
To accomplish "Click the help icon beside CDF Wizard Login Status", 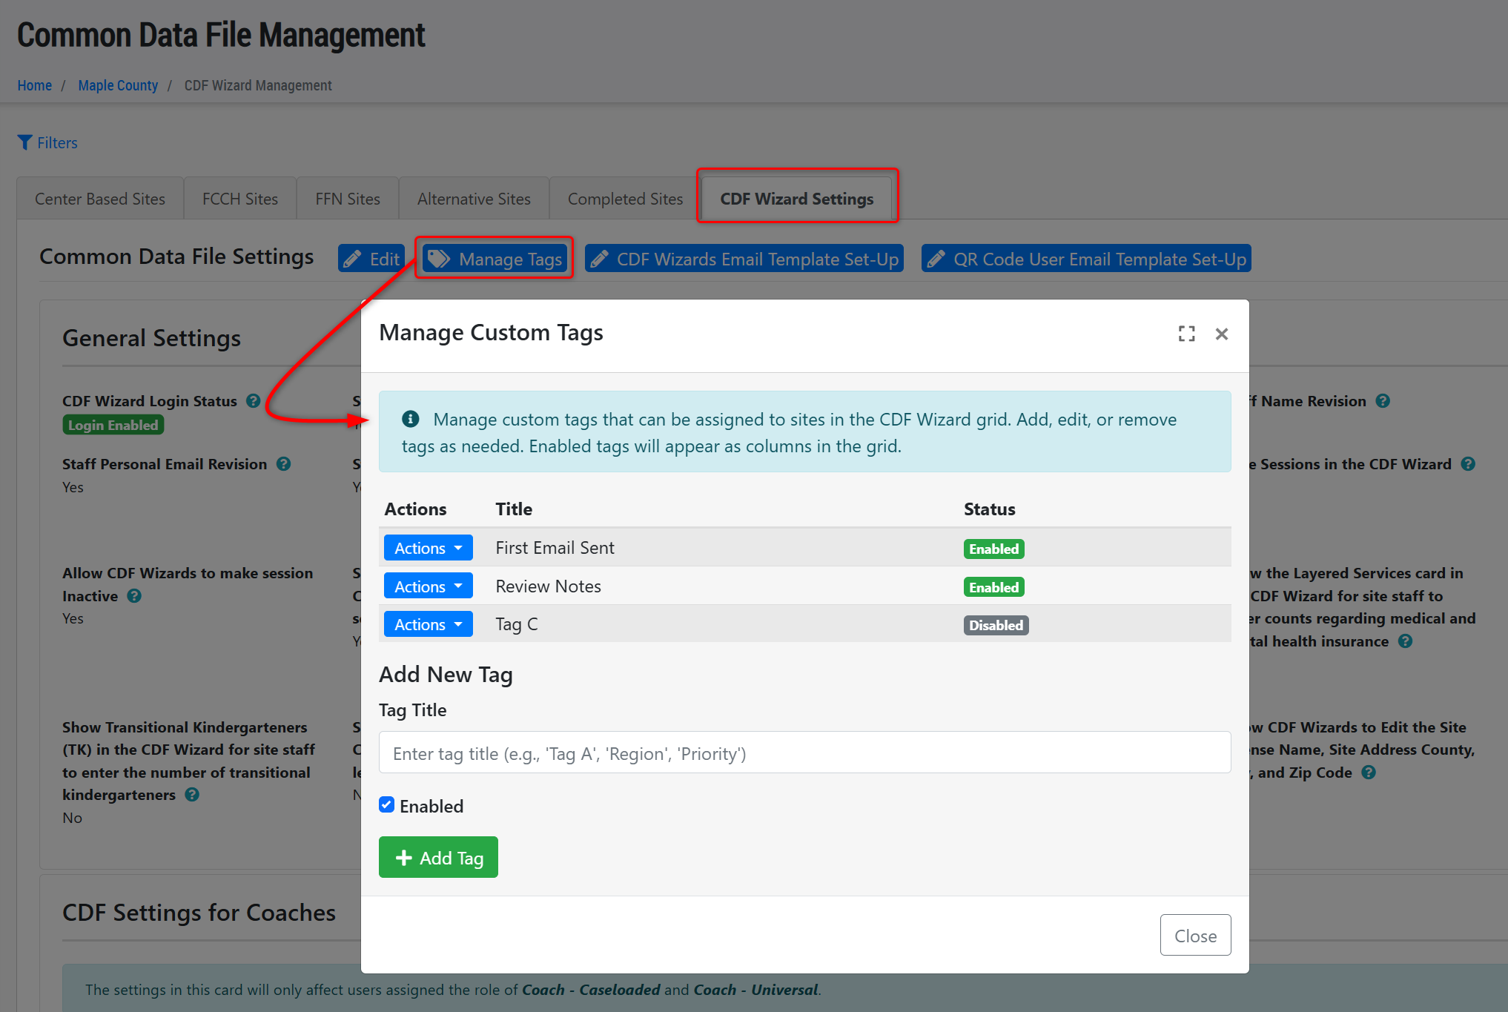I will tap(254, 401).
